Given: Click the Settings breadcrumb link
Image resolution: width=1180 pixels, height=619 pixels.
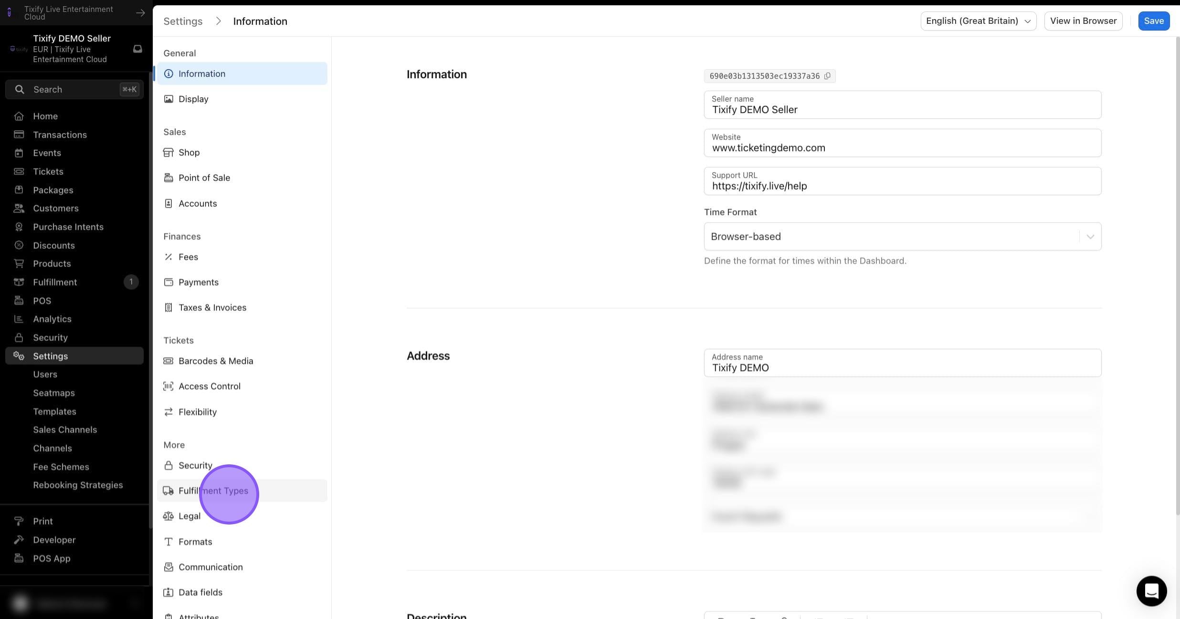Looking at the screenshot, I should point(183,21).
